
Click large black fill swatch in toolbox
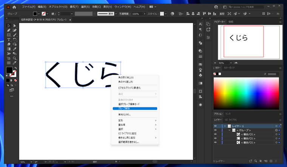tap(9, 70)
